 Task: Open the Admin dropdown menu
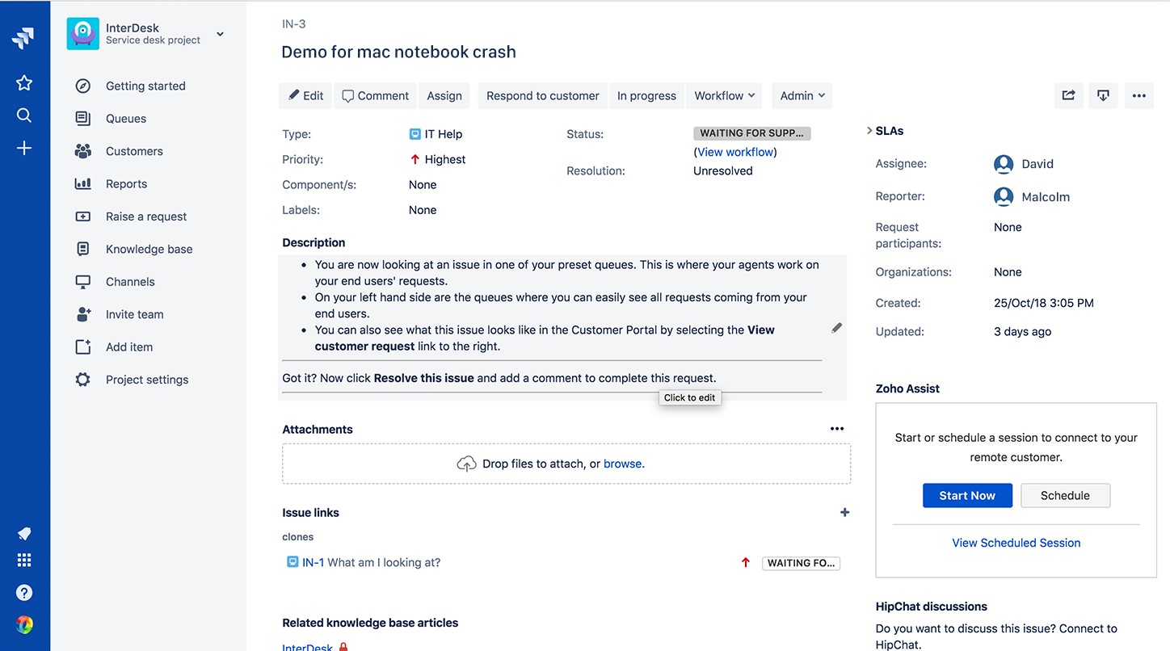click(x=802, y=95)
